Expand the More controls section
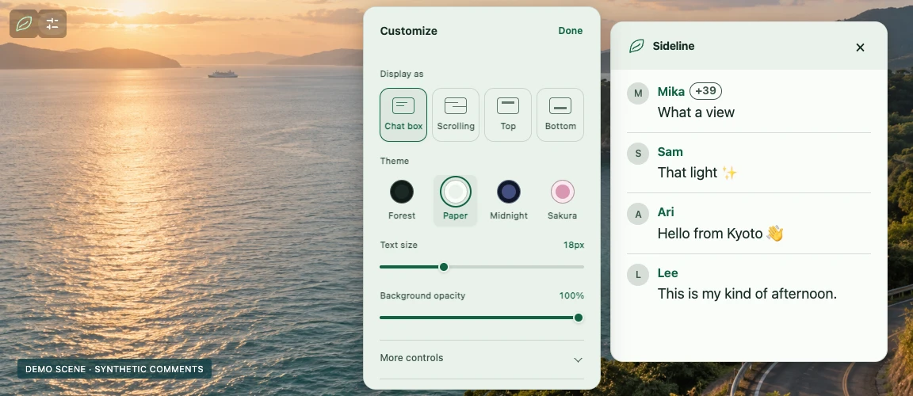The height and width of the screenshot is (396, 913). (482, 360)
